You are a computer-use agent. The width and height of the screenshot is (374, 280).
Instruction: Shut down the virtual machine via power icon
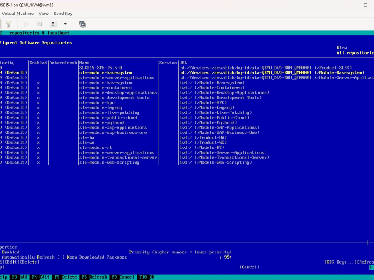pyautogui.click(x=53, y=24)
